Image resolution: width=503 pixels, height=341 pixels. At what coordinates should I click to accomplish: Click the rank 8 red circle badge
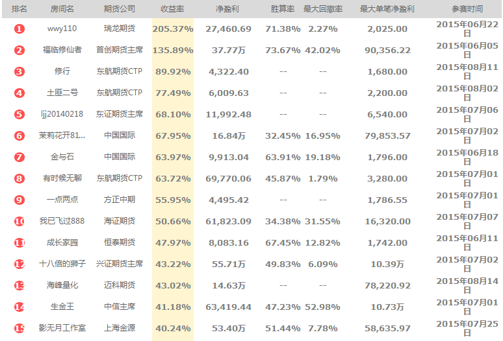click(19, 178)
